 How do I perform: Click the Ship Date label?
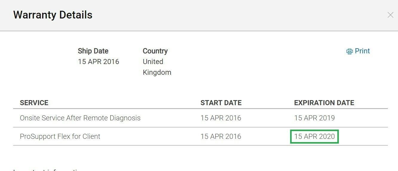coord(93,51)
